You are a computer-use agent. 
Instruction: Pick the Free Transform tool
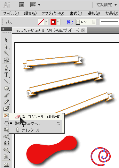(x=6, y=143)
